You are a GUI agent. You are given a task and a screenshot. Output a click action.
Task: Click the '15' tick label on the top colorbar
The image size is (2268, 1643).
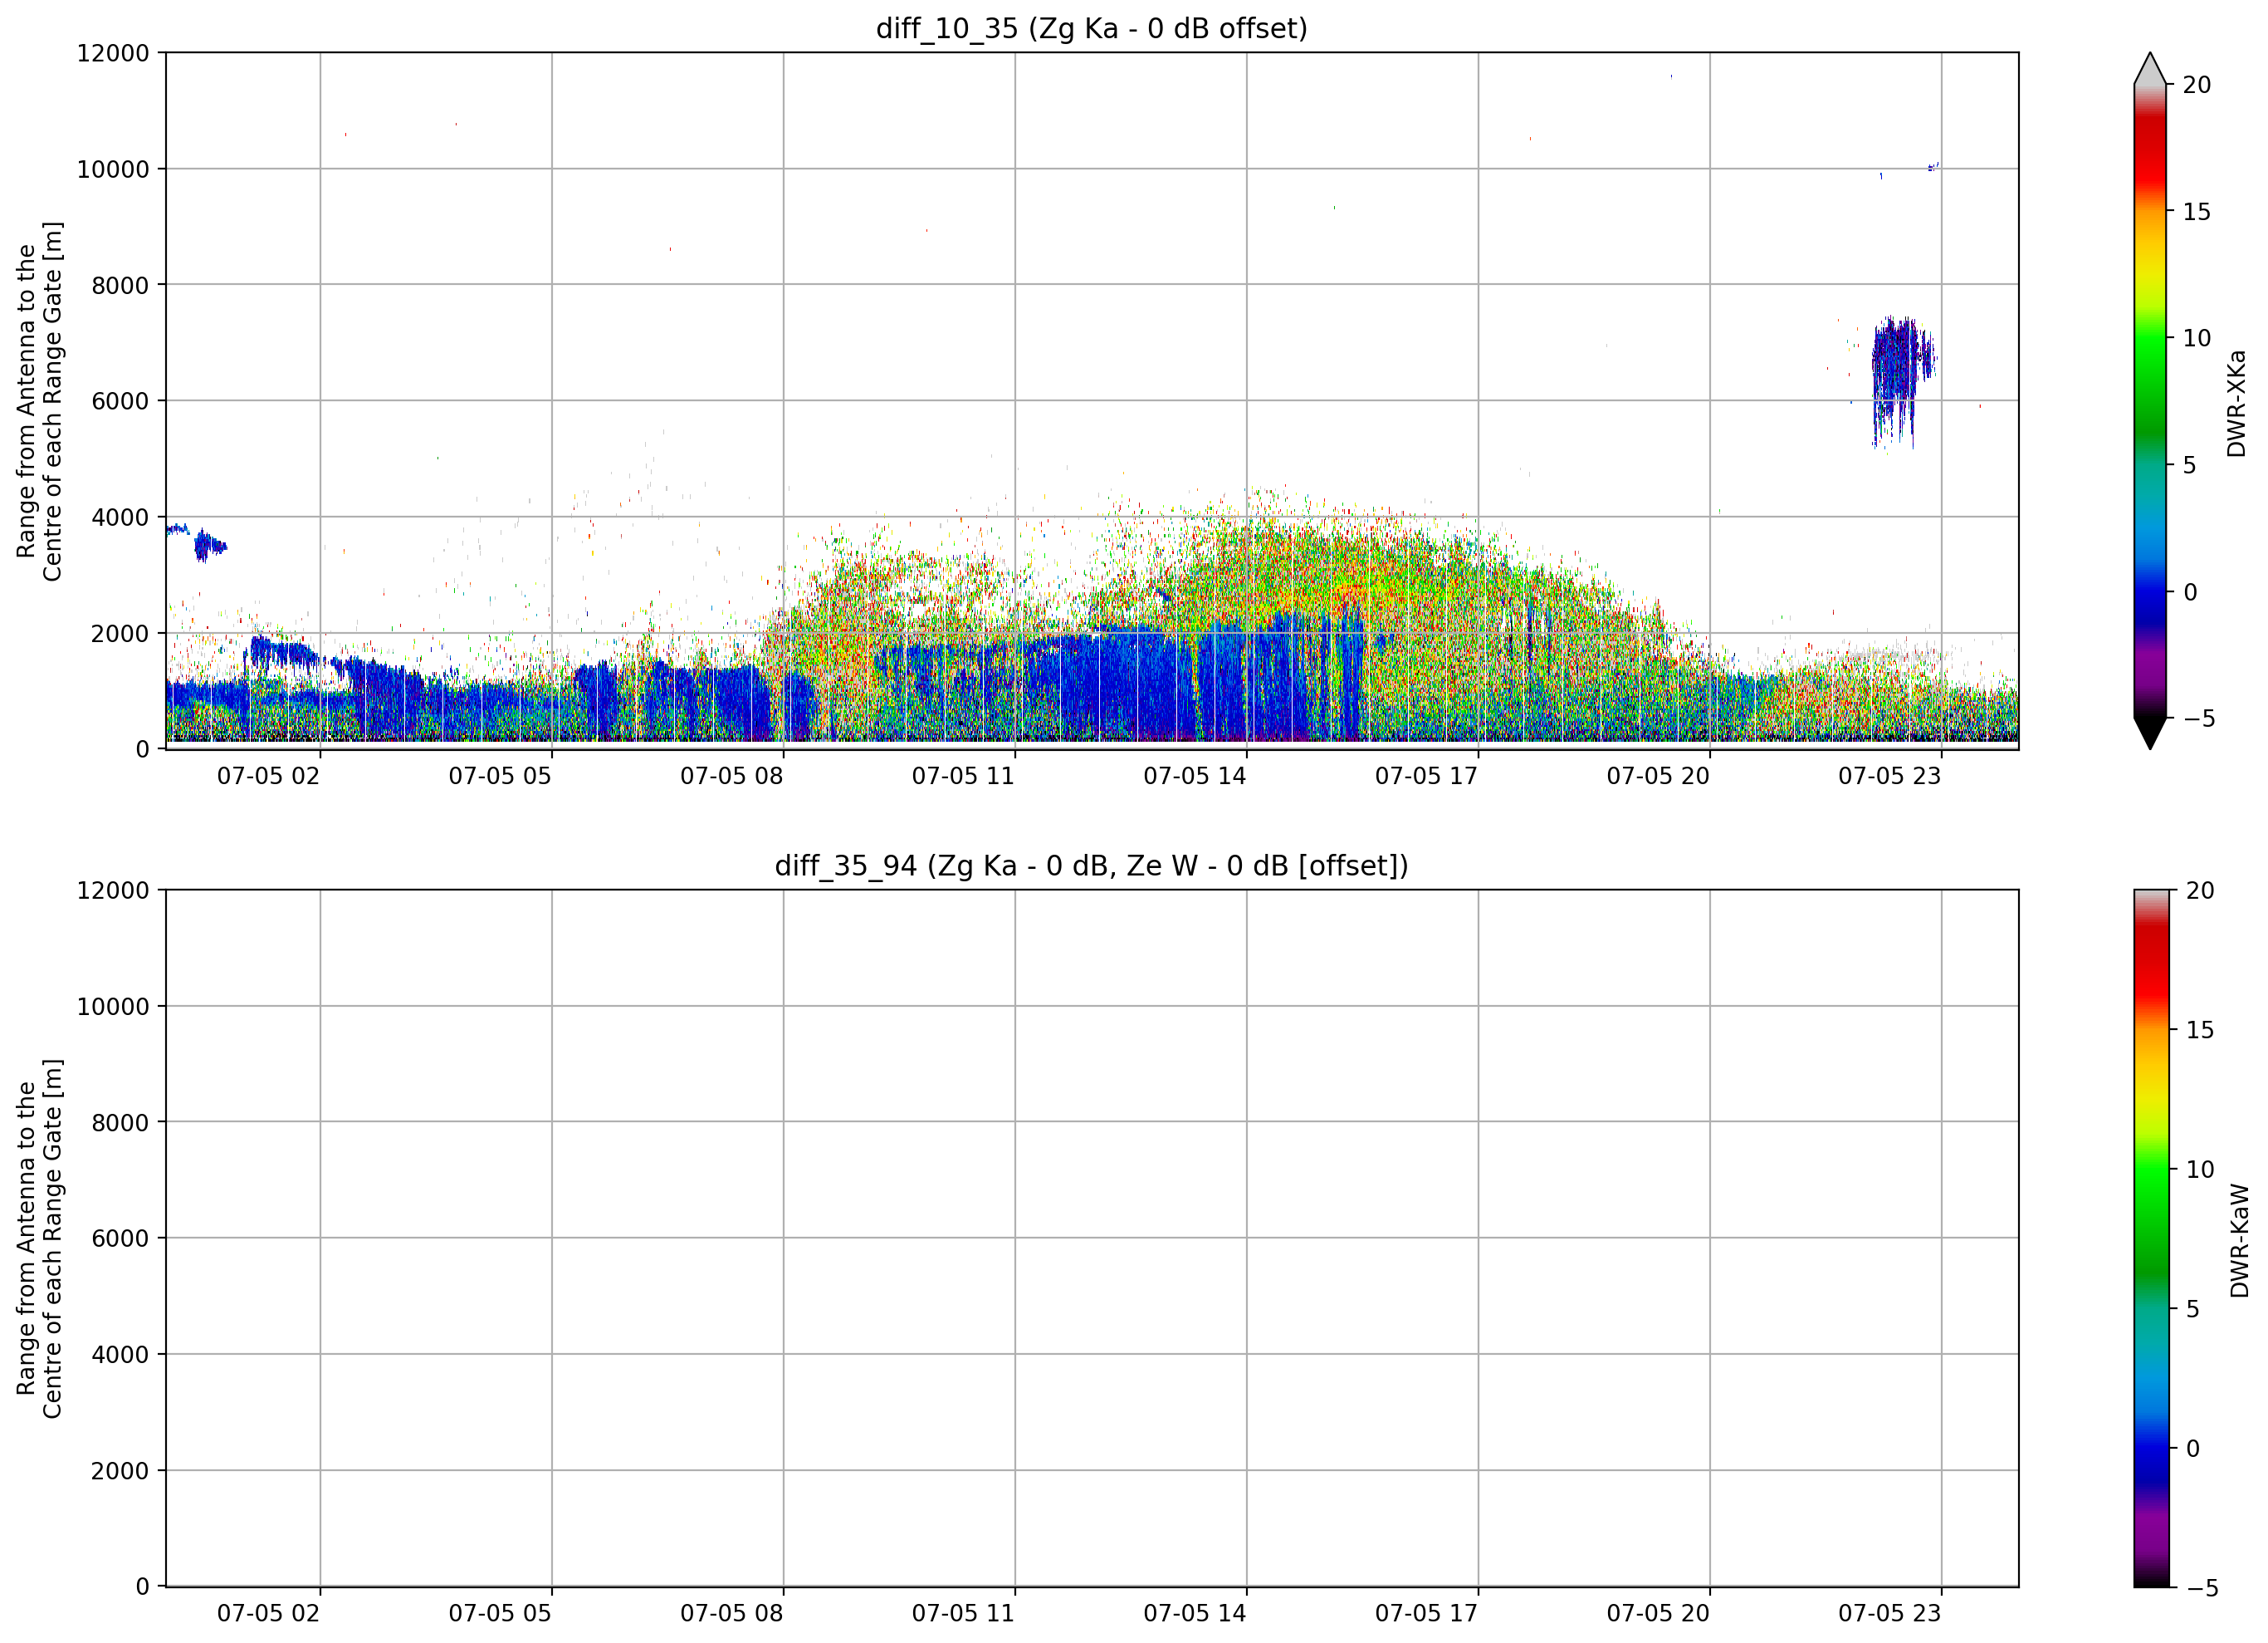coord(2196,212)
